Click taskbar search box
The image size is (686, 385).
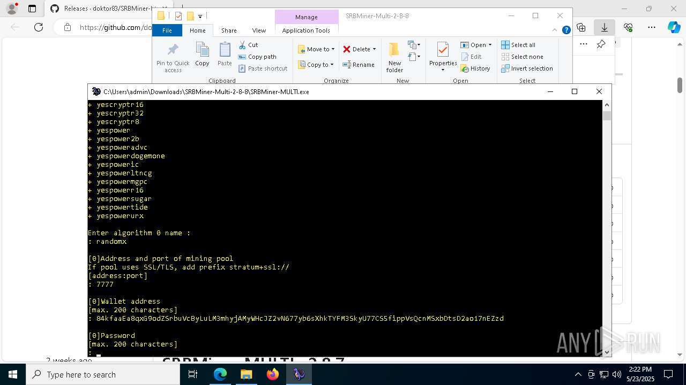point(103,374)
